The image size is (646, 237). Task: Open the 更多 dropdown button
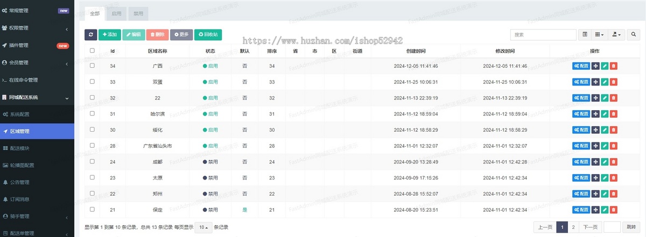(x=181, y=34)
